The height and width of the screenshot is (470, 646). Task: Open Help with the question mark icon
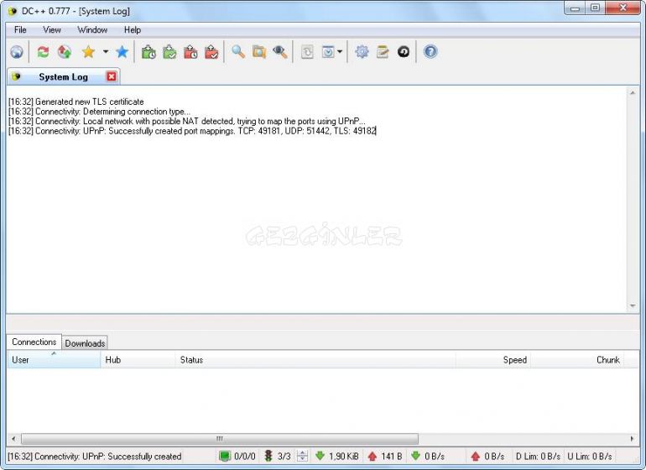point(430,52)
